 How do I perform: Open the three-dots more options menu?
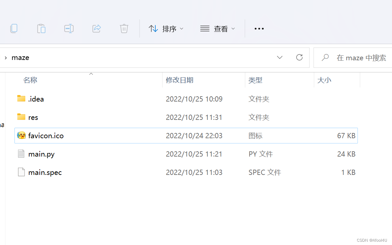259,29
